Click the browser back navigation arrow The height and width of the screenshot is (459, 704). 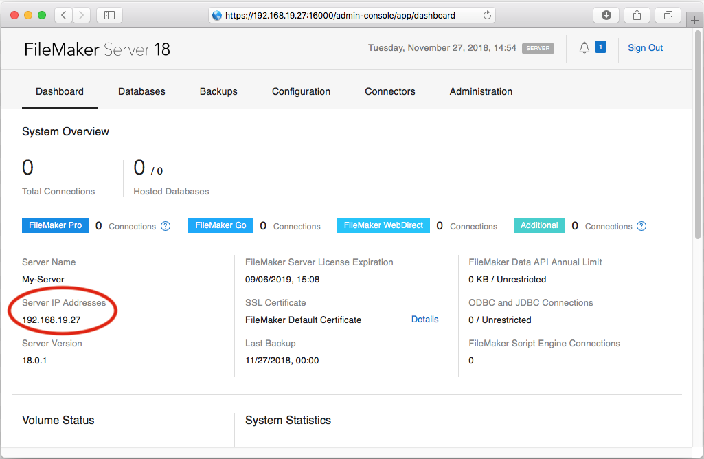click(x=63, y=14)
